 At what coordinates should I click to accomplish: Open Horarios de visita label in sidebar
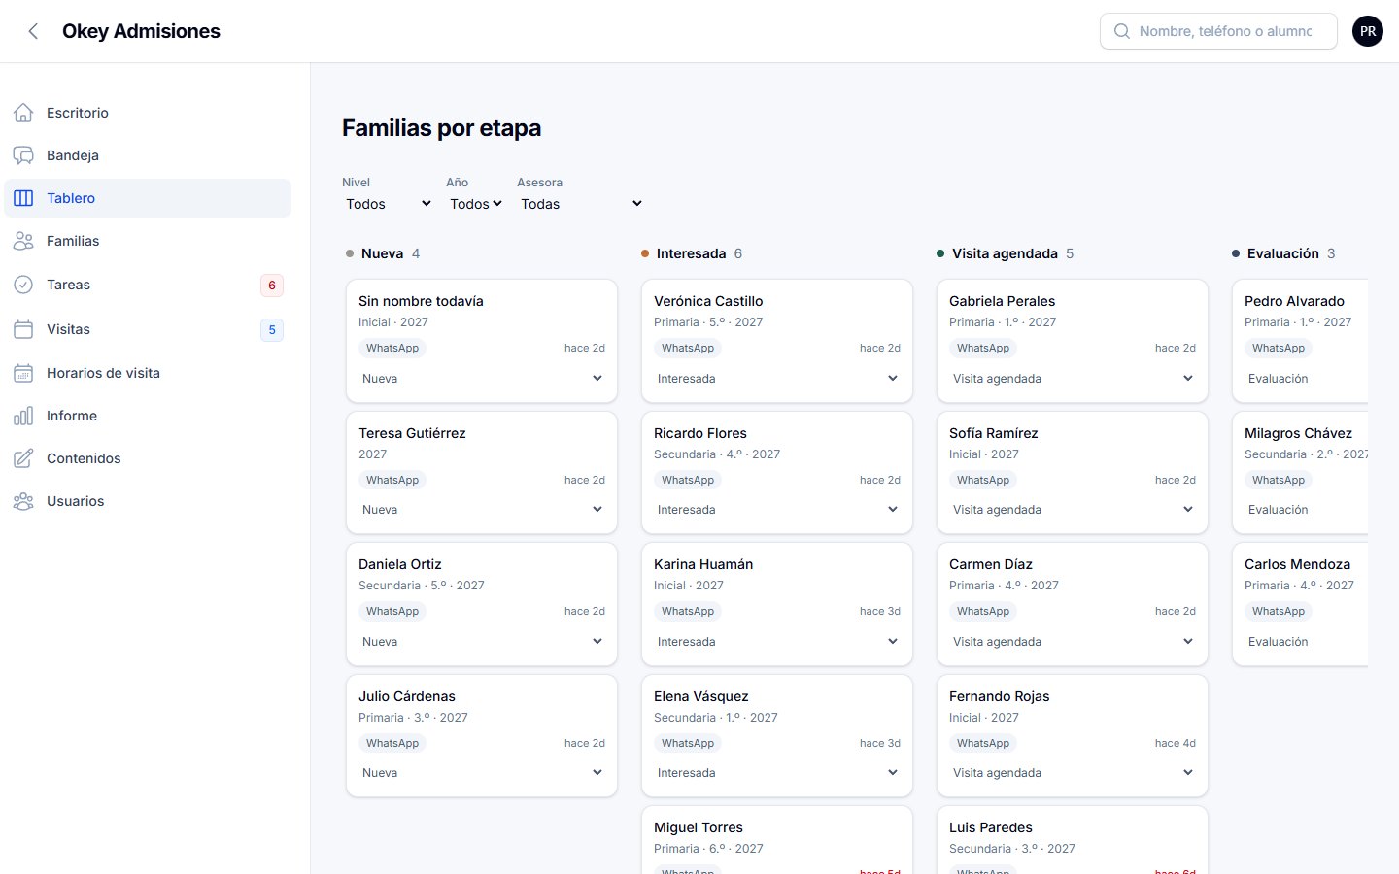point(103,373)
